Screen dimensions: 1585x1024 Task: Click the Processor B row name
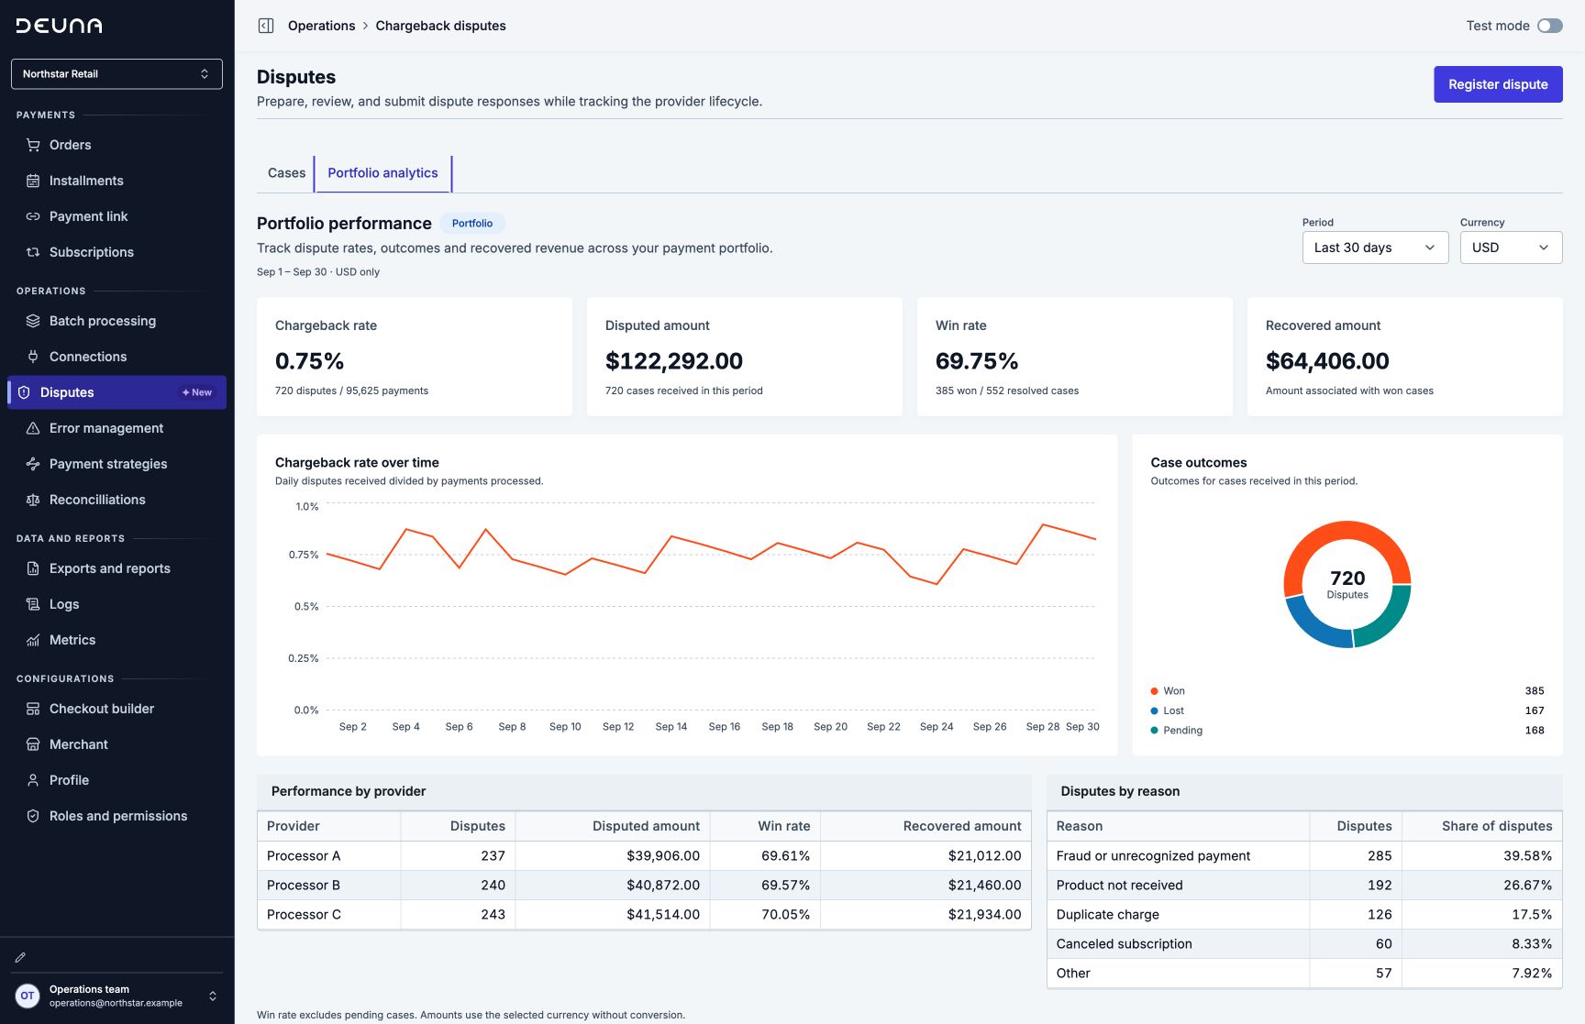[x=304, y=886]
